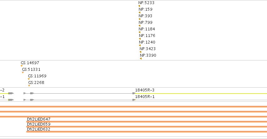Screen dimensions: 267x139
Task: Click the yellow-green line right of 18405R-1
Action: point(201,100)
